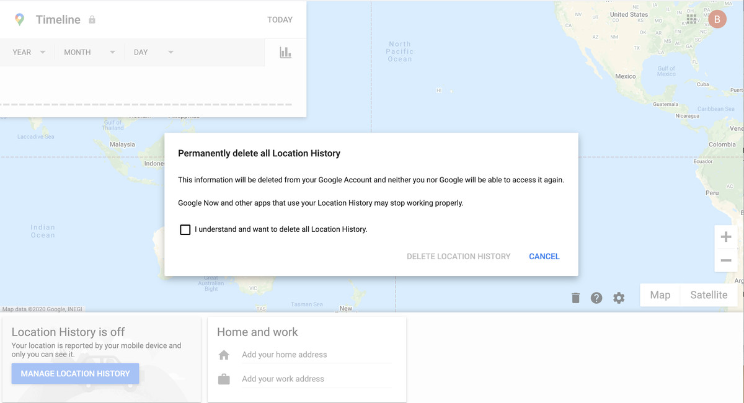Open the Timeline help menu
Screen dimensions: 744x403
596,298
